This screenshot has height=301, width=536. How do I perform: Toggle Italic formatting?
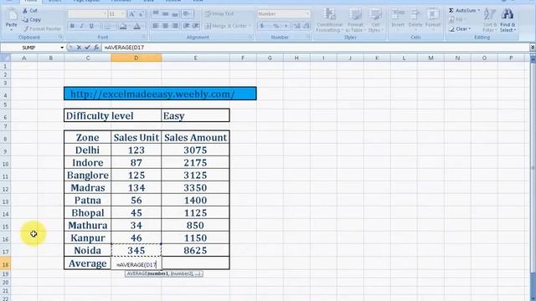click(82, 26)
